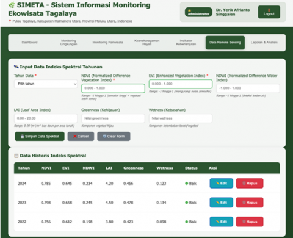This screenshot has width=293, height=238.
Task: Click the green status dot in 2022 row
Action: [186, 222]
